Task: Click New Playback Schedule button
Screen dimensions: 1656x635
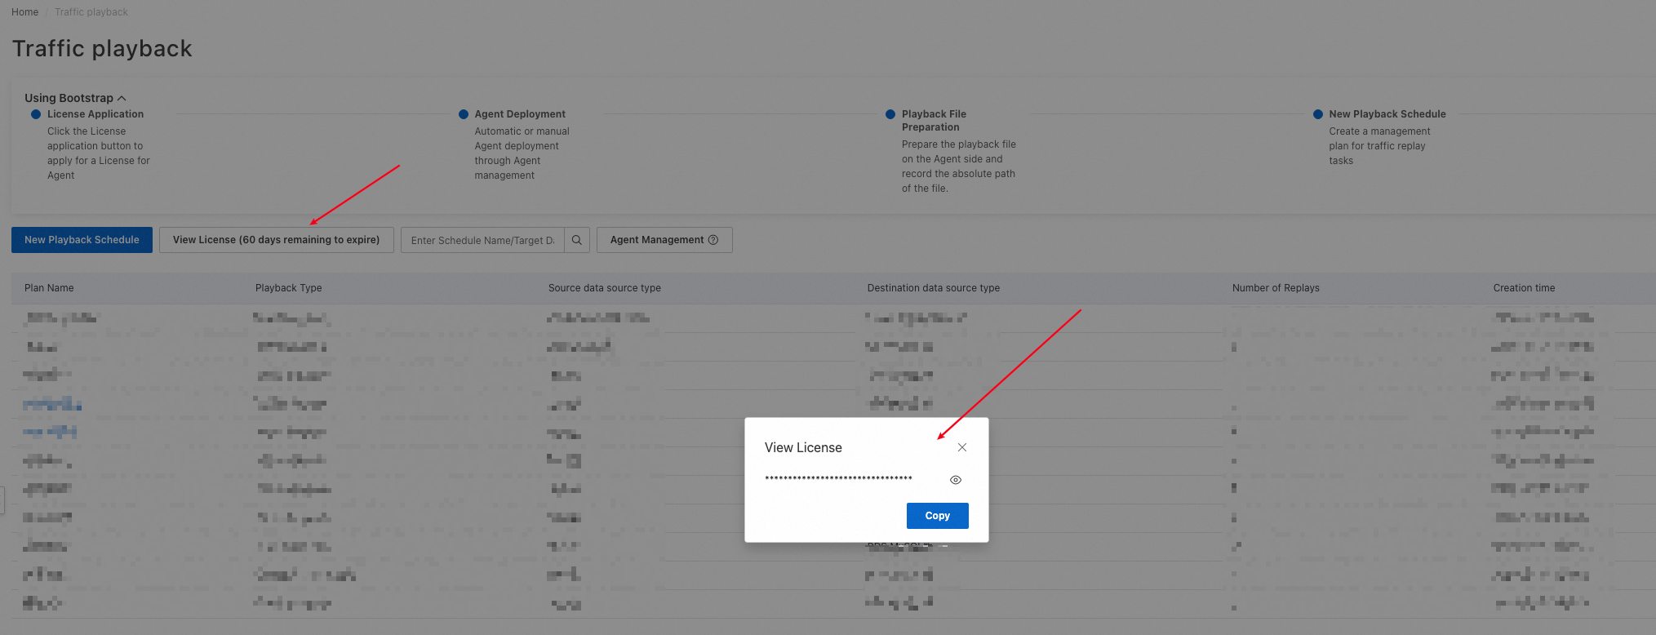Action: tap(82, 240)
